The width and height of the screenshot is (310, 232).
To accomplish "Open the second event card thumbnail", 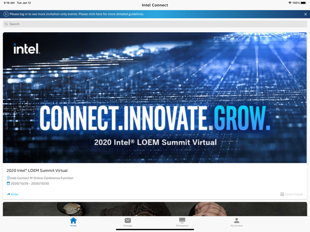I will [155, 209].
